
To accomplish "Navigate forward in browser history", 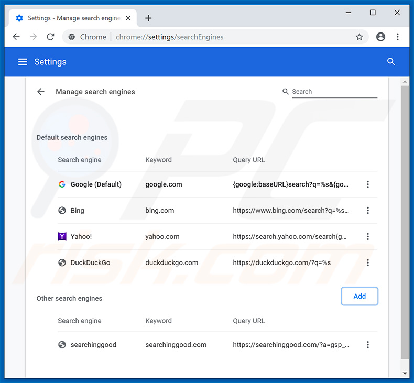I will click(33, 37).
